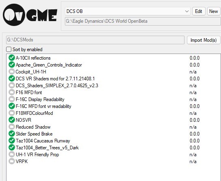The height and width of the screenshot is (181, 221).
Task: Select DCS_Shaders_SIMPLEX_2.7.0.4625_v2.3 mod name
Action: (x=57, y=86)
